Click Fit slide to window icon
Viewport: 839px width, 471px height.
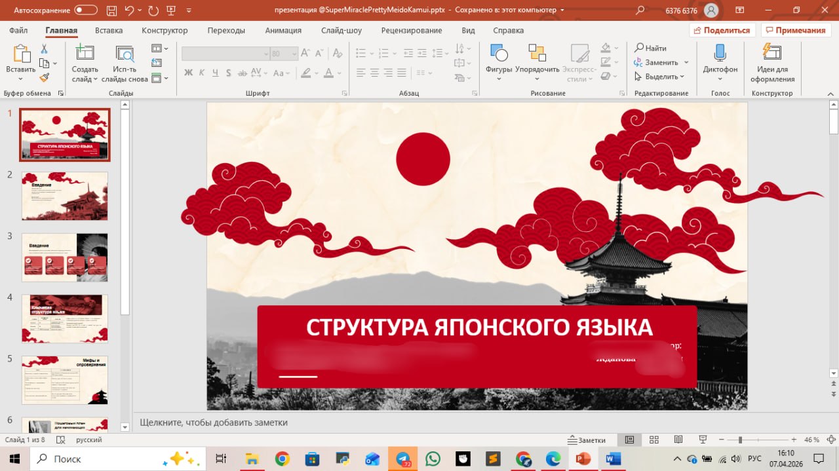830,440
